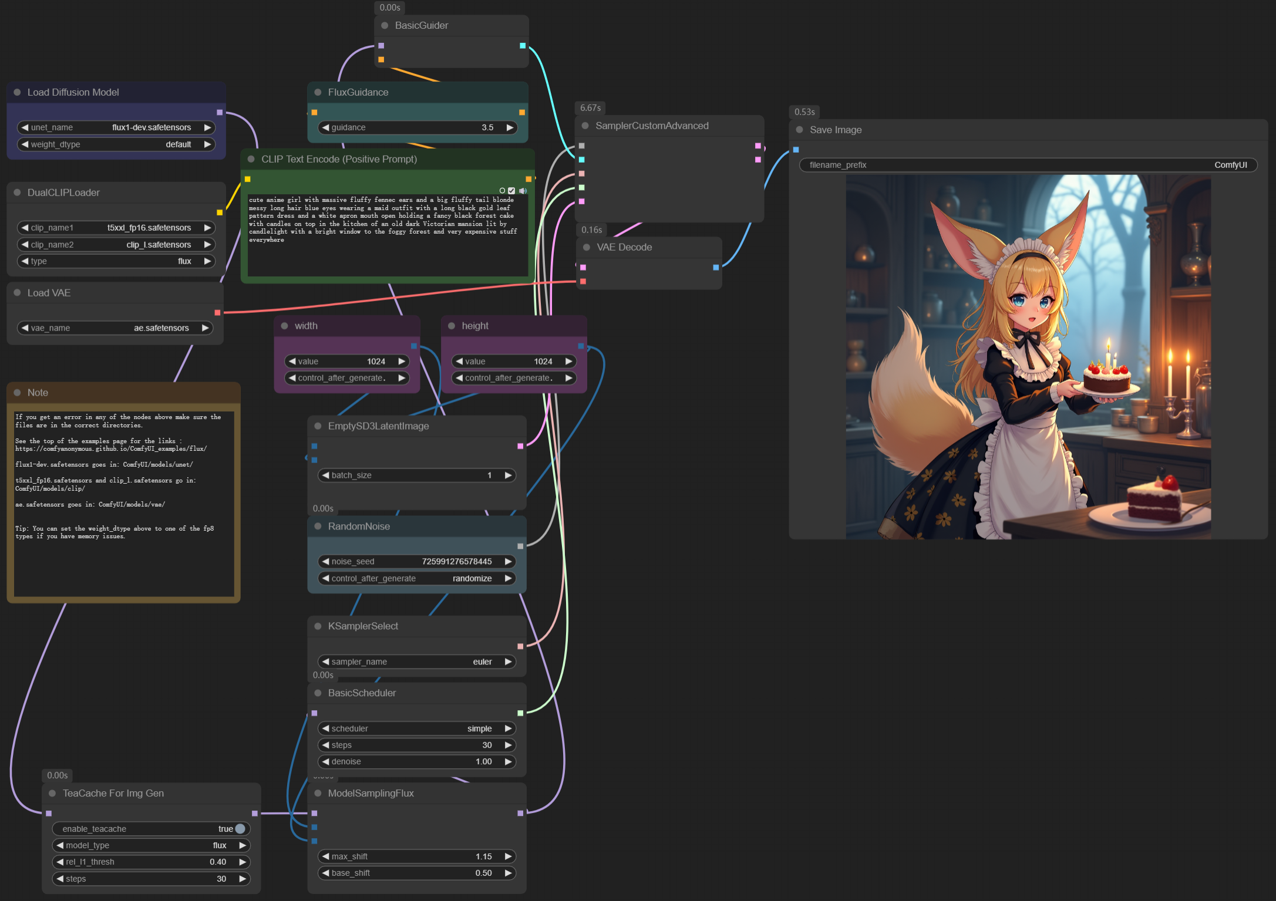Toggle the checkbox above the positive prompt text
Screen dimensions: 1276x901
(511, 191)
